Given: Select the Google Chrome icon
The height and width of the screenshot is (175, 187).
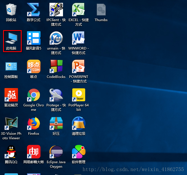Looking at the screenshot, I should [34, 95].
